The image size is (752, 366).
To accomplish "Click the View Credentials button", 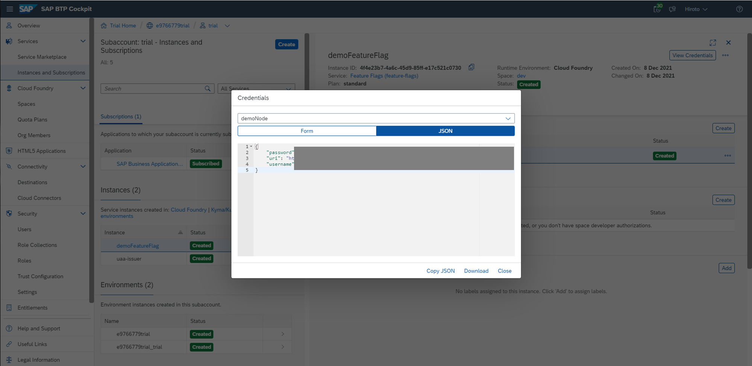I will [x=692, y=55].
